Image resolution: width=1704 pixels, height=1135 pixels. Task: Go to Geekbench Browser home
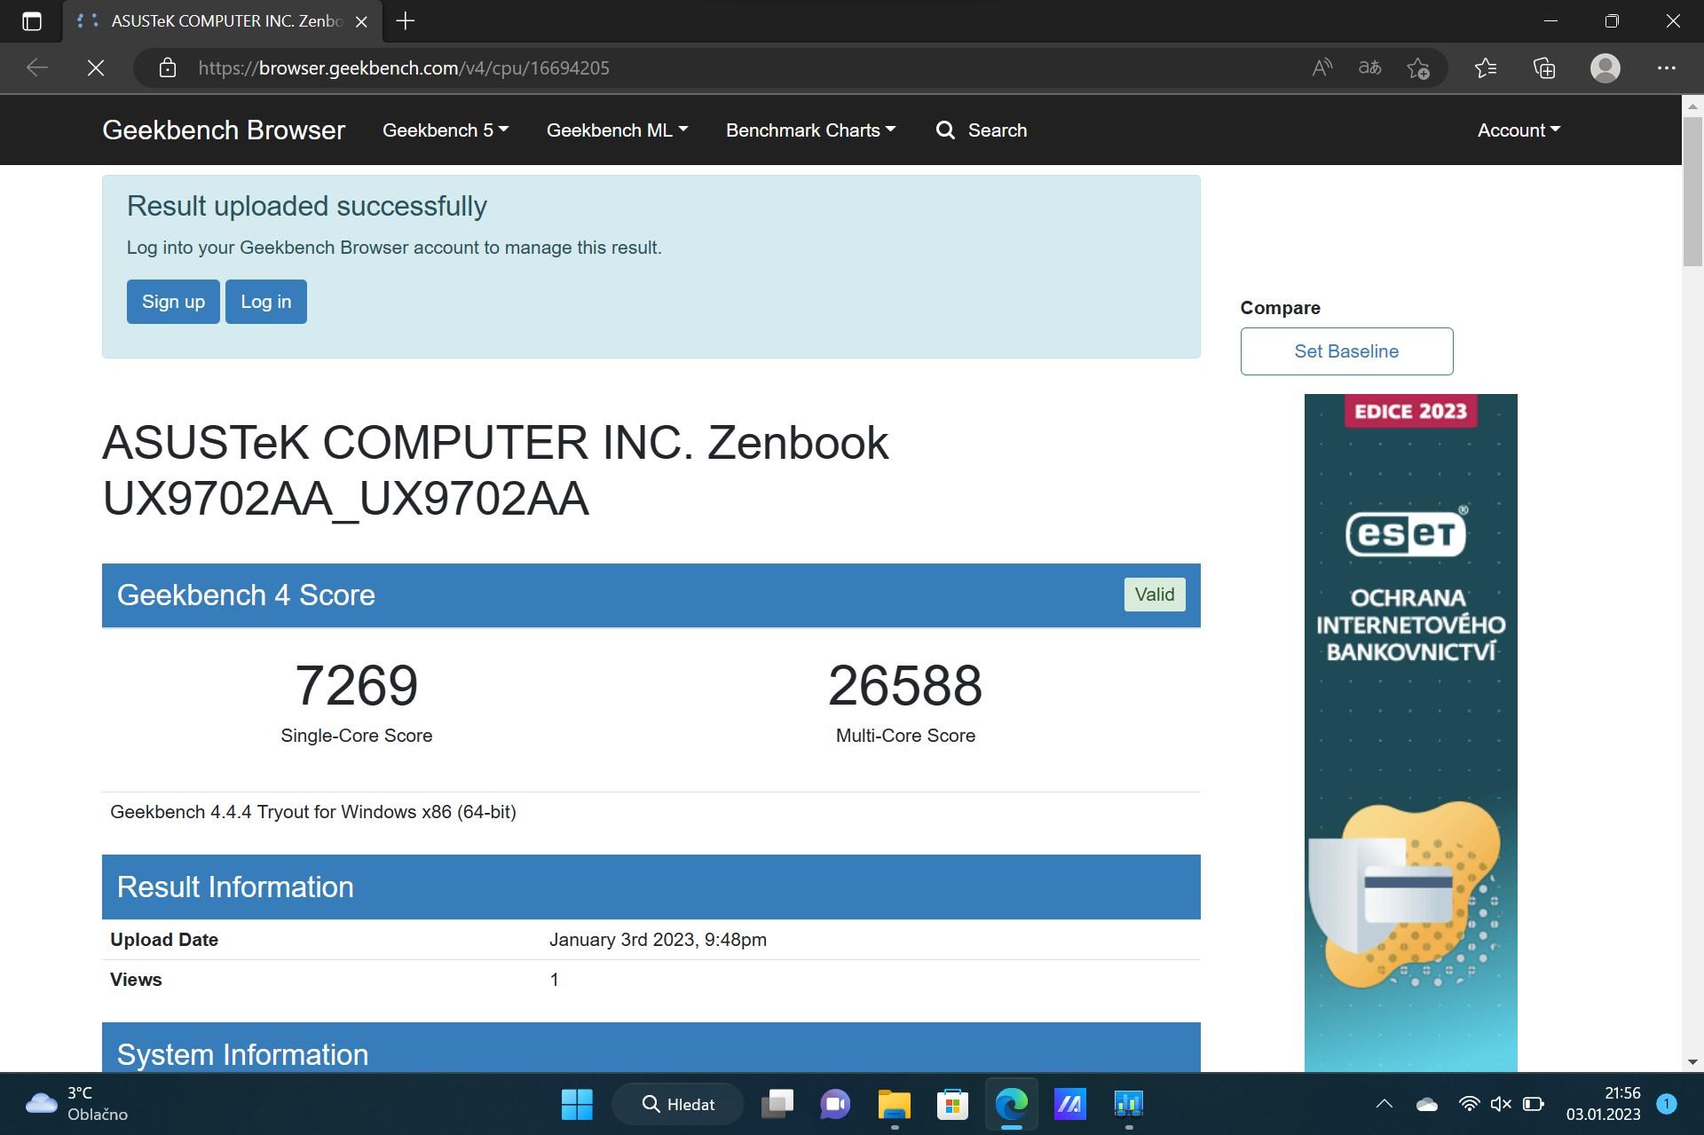[224, 130]
